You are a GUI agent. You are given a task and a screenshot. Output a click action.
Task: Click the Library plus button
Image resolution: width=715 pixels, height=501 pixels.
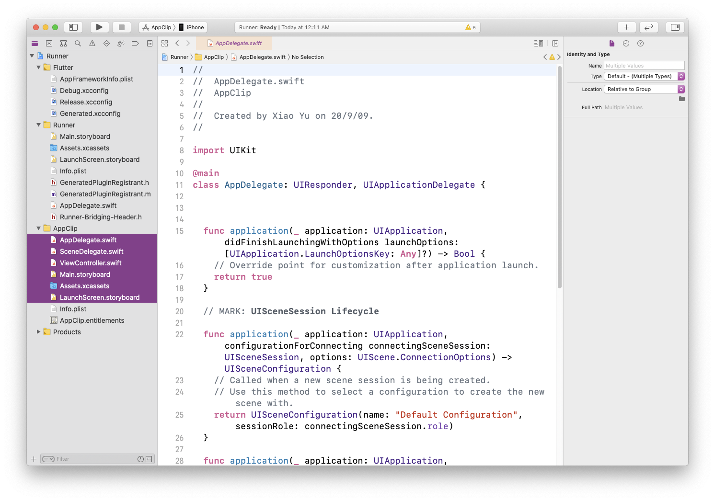coord(626,27)
